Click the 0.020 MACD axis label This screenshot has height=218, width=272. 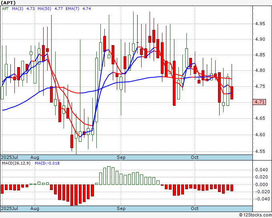click(262, 177)
